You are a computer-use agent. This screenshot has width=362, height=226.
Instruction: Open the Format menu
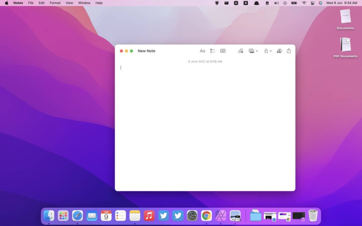[x=55, y=3]
